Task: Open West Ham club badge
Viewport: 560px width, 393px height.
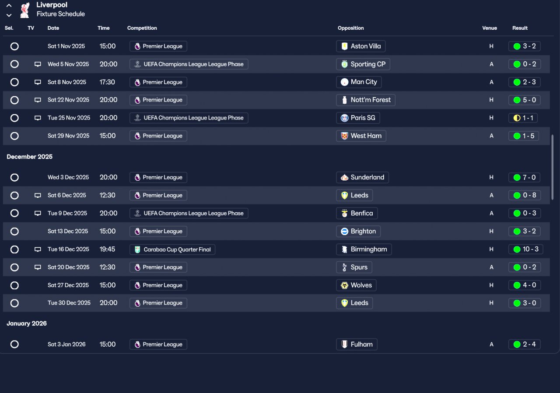Action: 344,136
